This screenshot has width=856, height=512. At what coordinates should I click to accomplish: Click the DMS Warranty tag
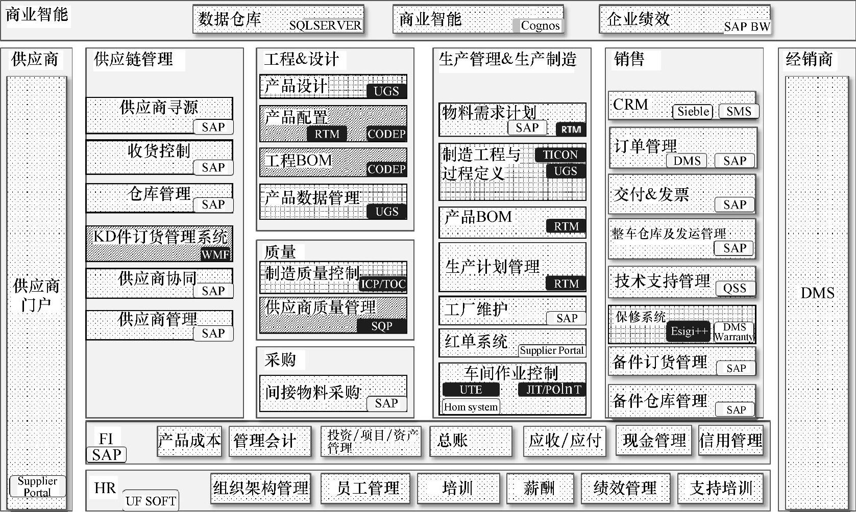point(734,332)
